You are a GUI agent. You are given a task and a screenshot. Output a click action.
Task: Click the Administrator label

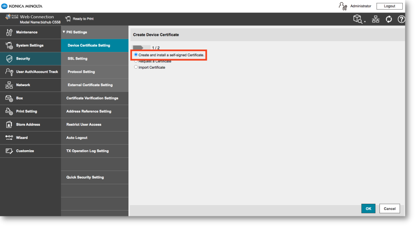[x=361, y=6]
